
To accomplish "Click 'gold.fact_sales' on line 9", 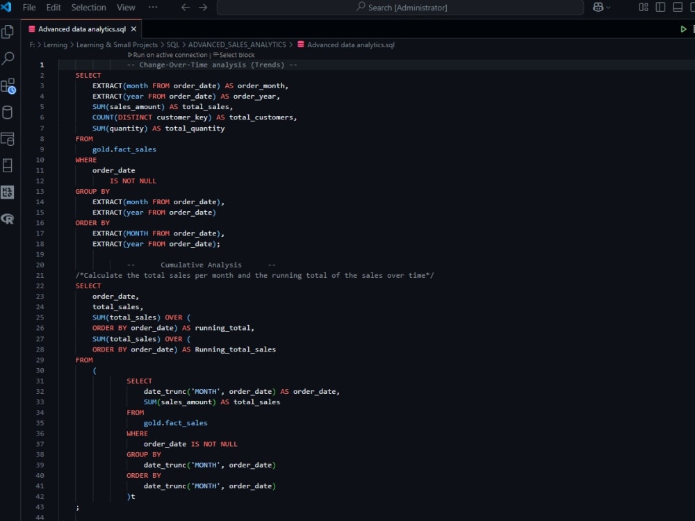I will pos(124,149).
